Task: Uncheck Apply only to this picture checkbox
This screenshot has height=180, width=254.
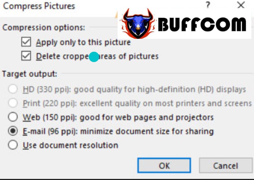Action: coord(26,42)
